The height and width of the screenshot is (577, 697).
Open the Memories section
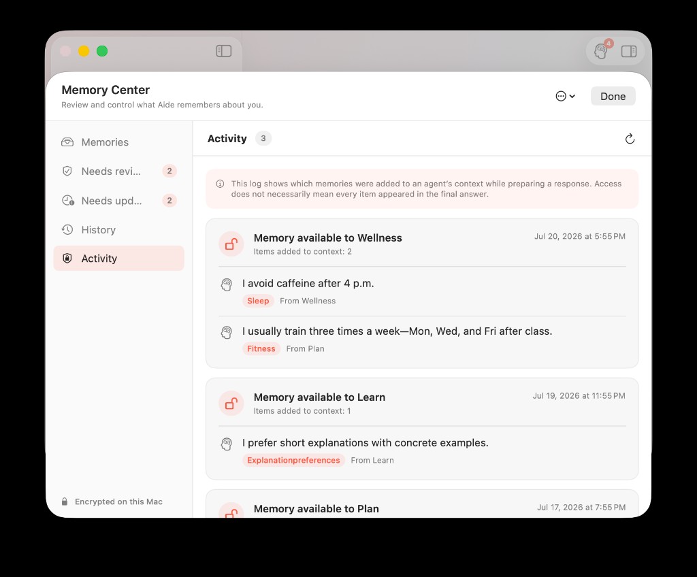[118, 142]
